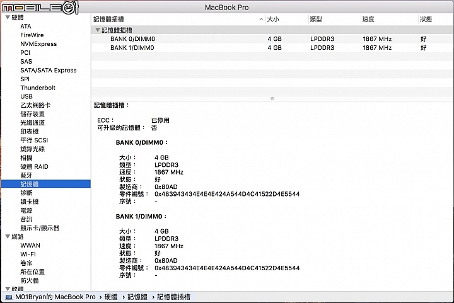Select 藍牙 in the sidebar
Viewport: 454px width, 303px height.
(x=26, y=175)
